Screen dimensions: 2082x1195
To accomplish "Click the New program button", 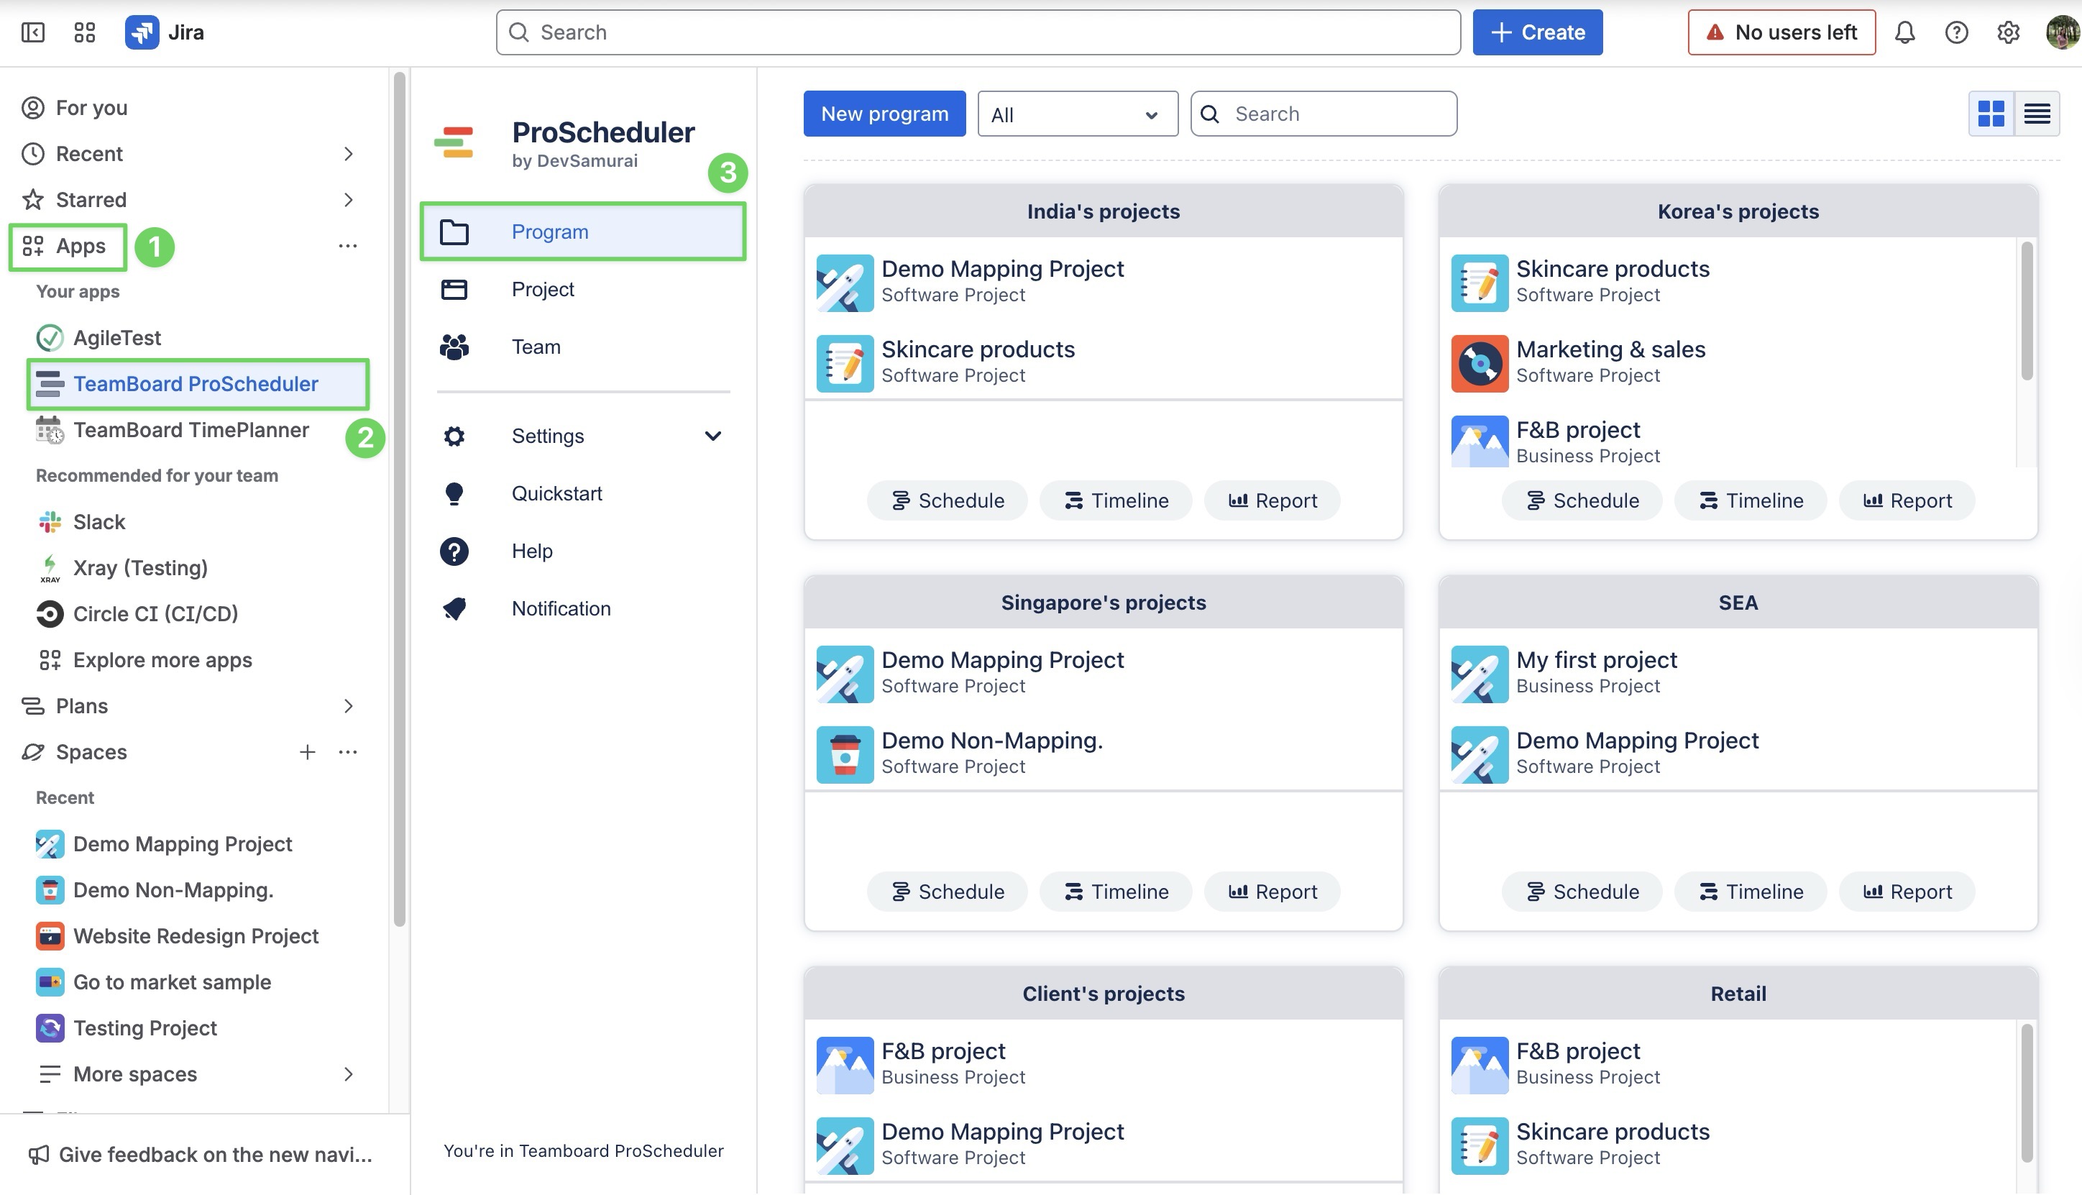I will (884, 114).
